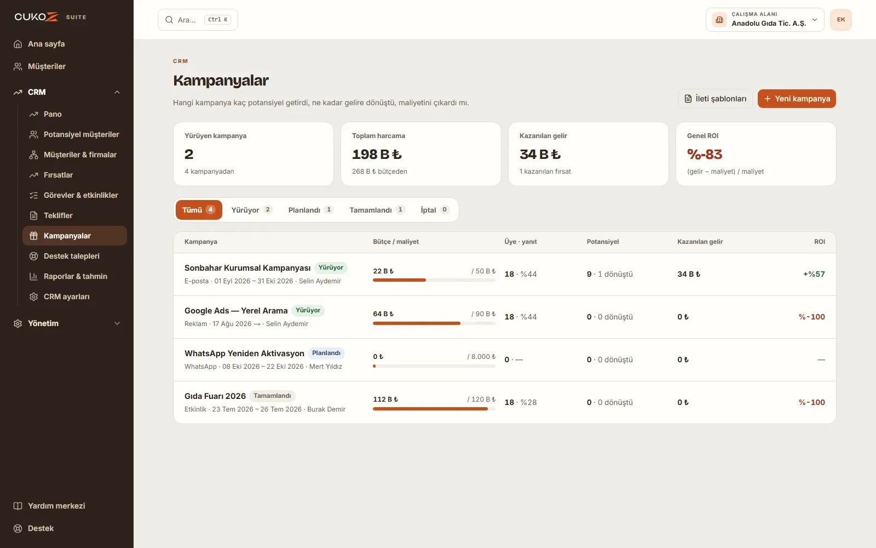
Task: Switch to the Tamamlandı tab
Action: pyautogui.click(x=377, y=210)
